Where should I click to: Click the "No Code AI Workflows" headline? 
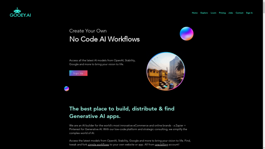[104, 39]
